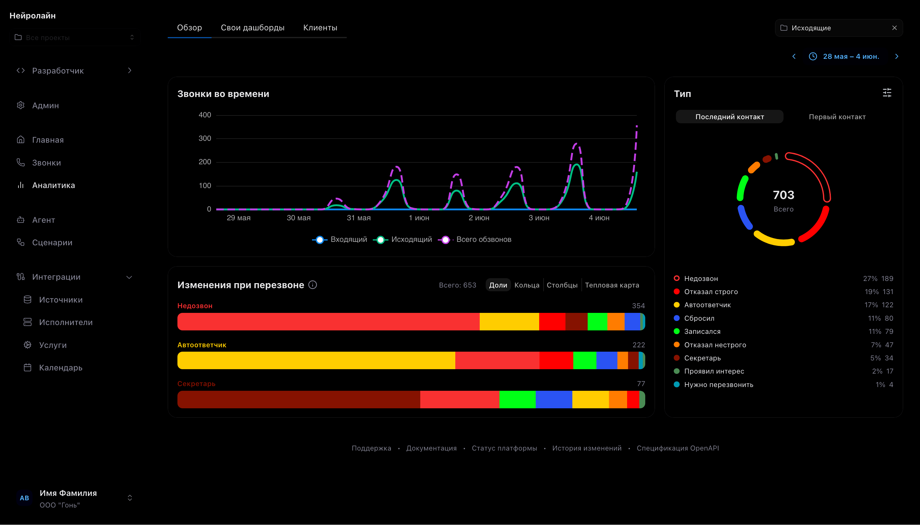Select Первый контакт toggle
920x525 pixels.
837,117
